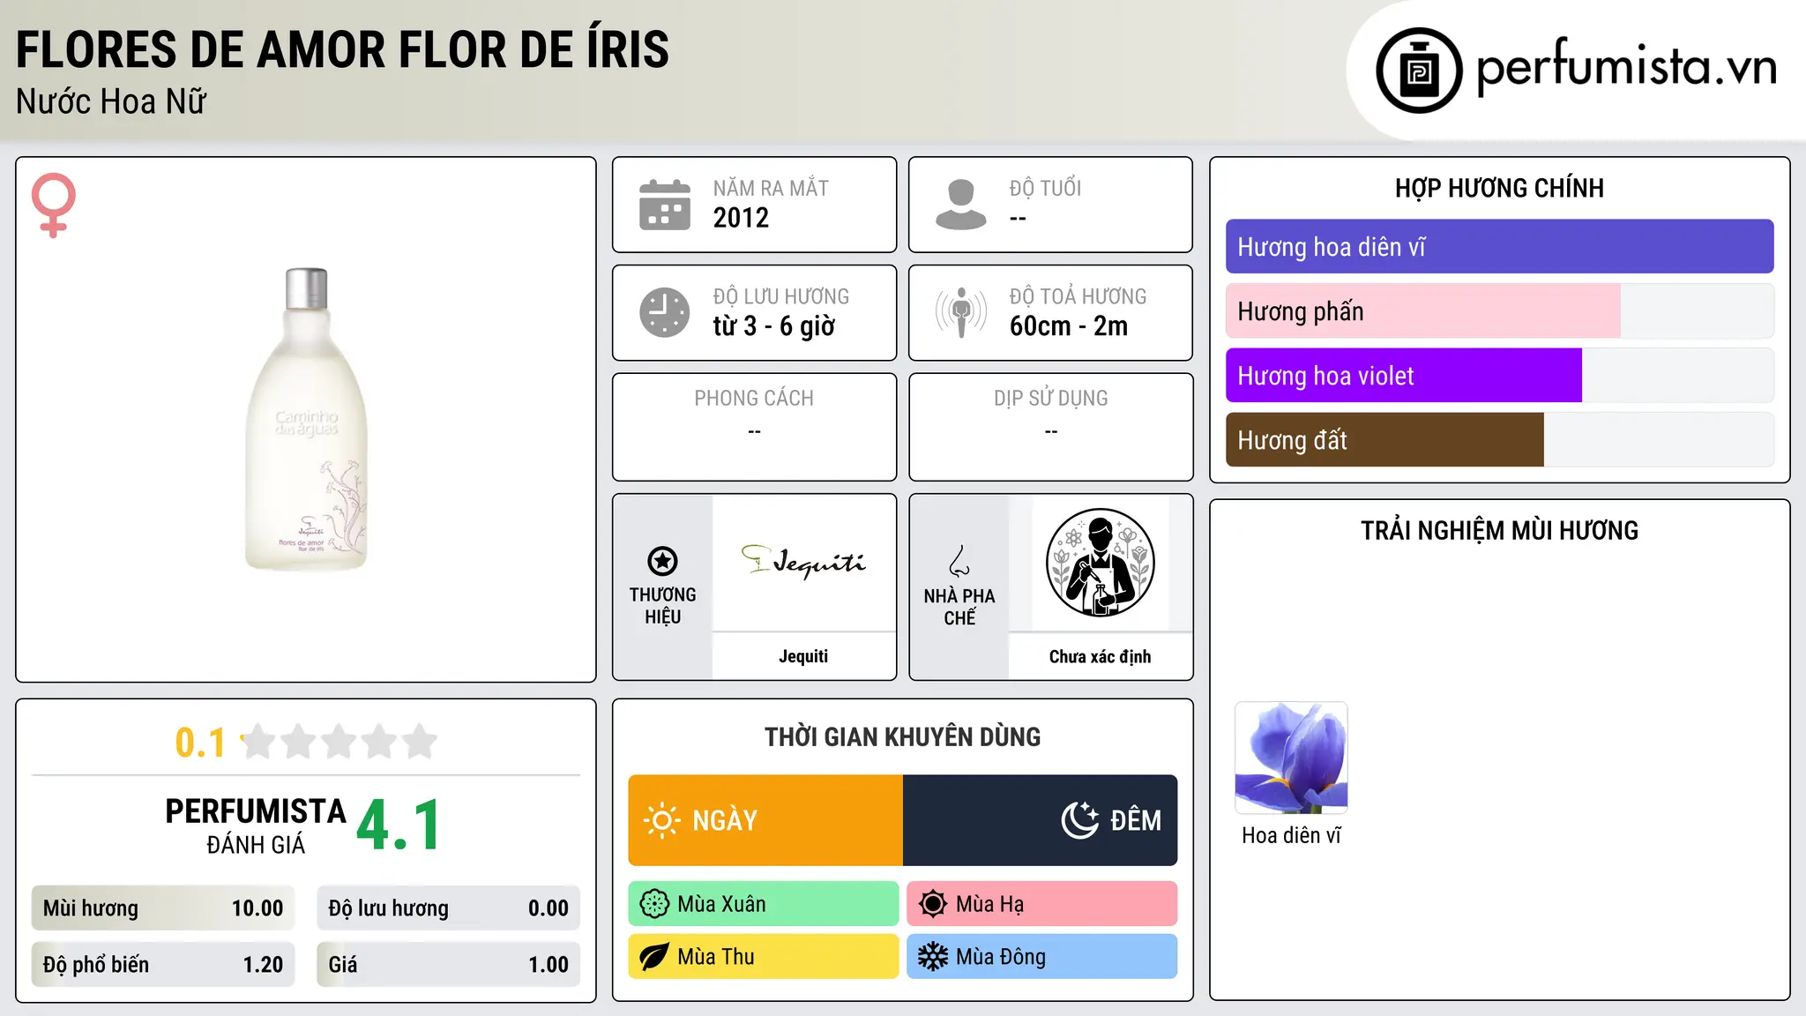Click the Hương hoa violet accord bar
Screen dimensions: 1806x1016
tap(1499, 376)
